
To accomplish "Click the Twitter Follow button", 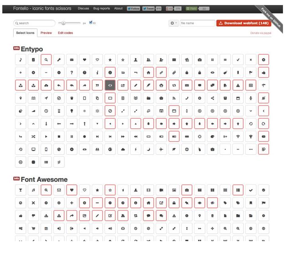I will click(133, 9).
